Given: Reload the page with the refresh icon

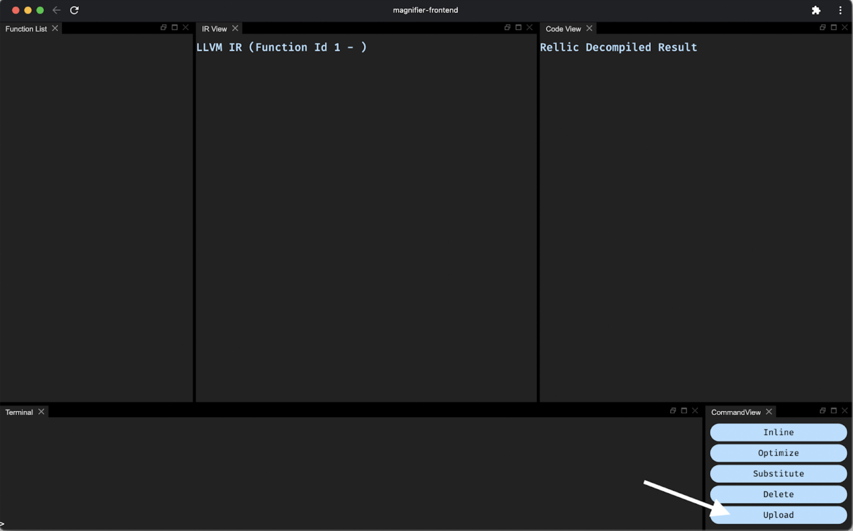Looking at the screenshot, I should coord(74,10).
